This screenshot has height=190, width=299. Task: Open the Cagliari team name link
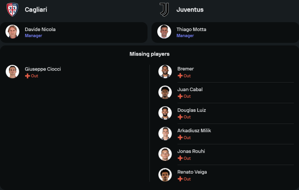[36, 10]
